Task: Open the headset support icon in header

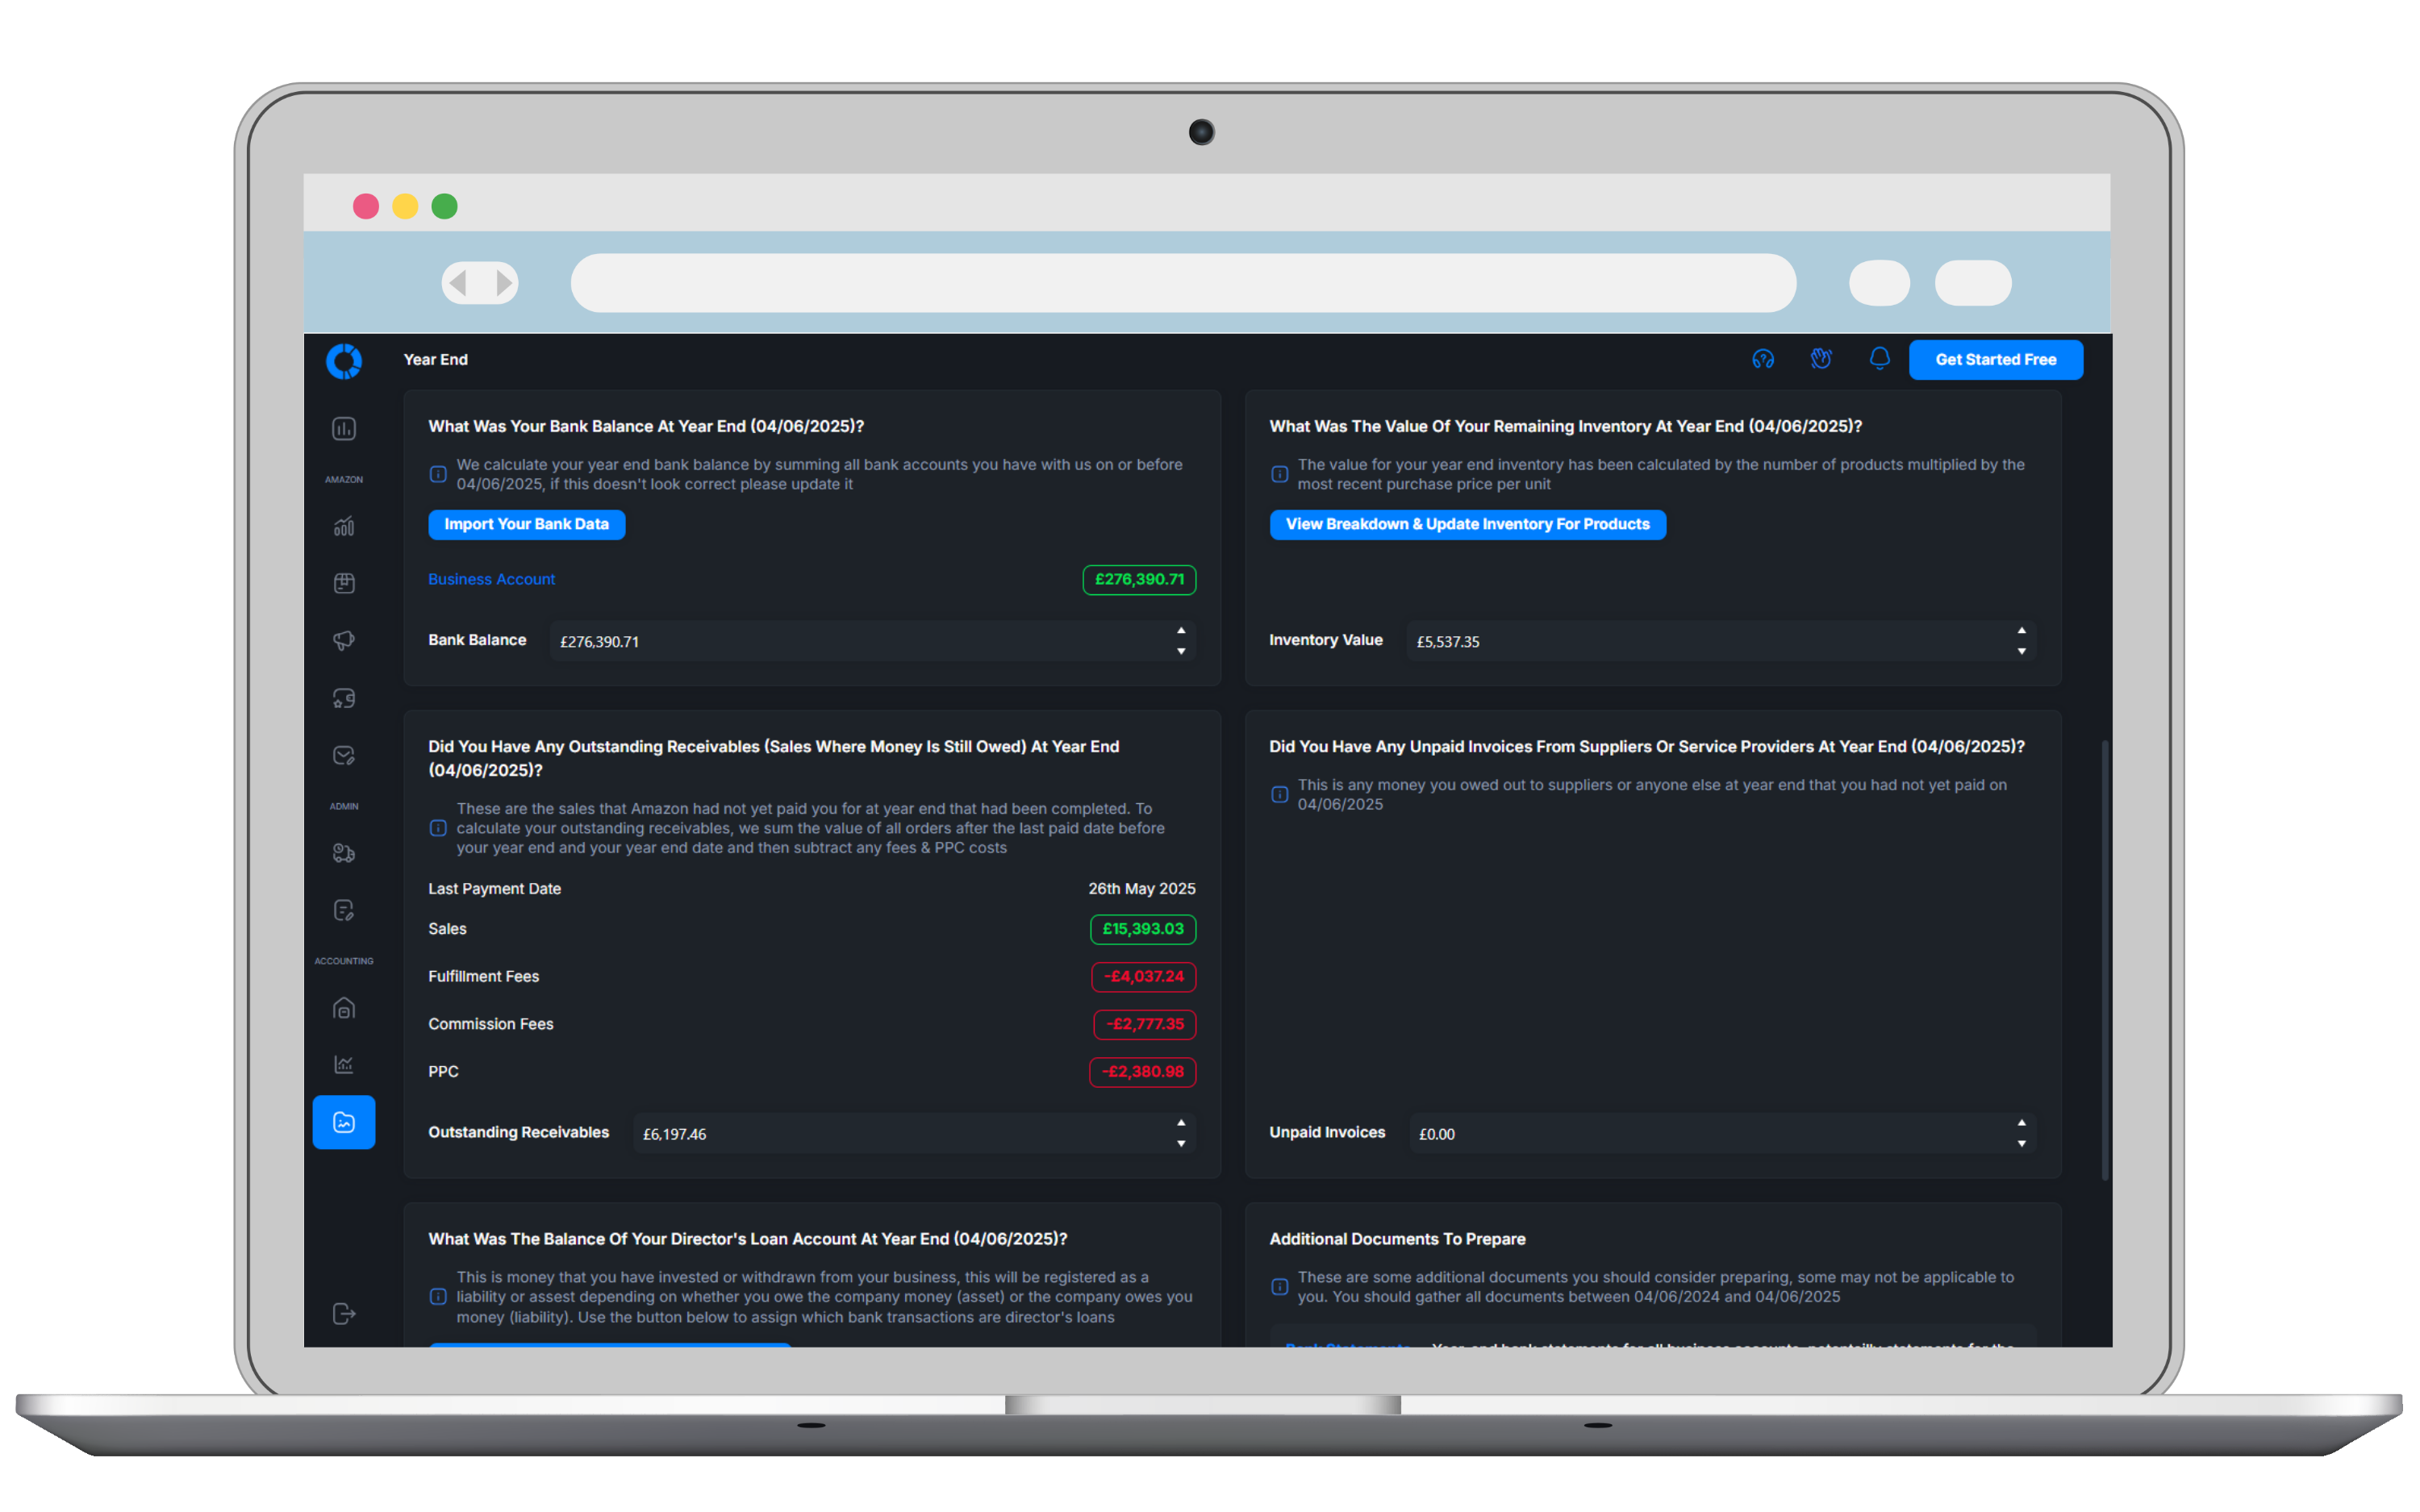Action: coord(1763,359)
